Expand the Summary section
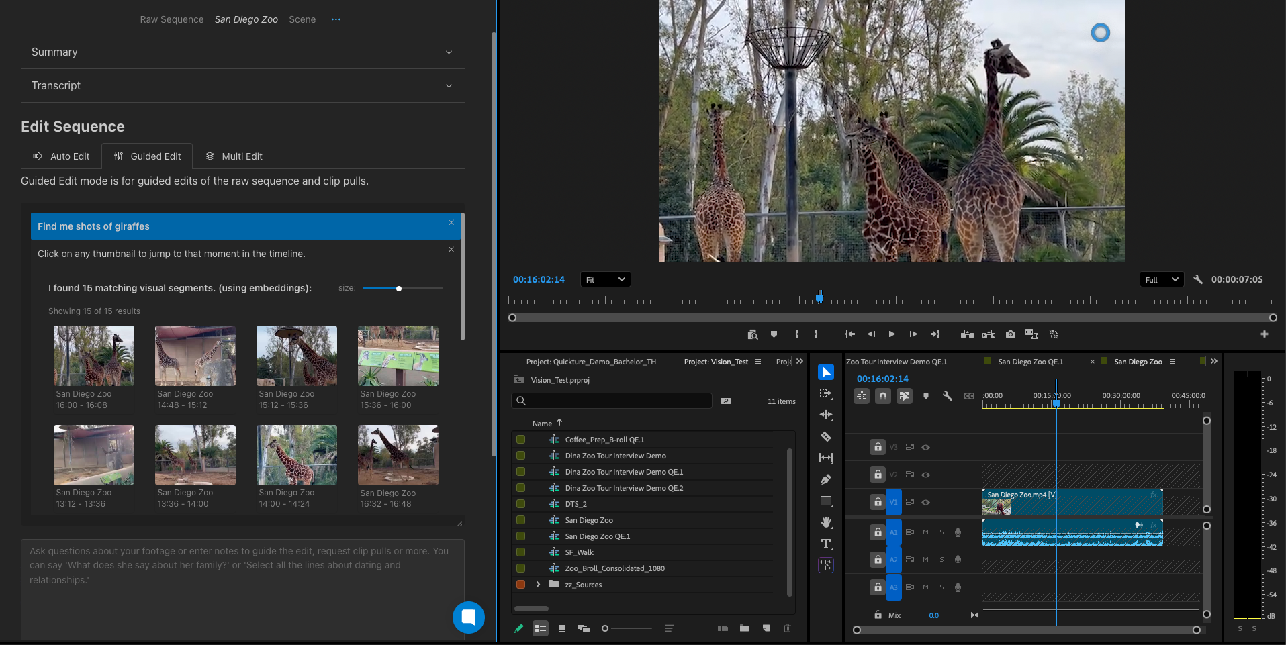 tap(242, 52)
